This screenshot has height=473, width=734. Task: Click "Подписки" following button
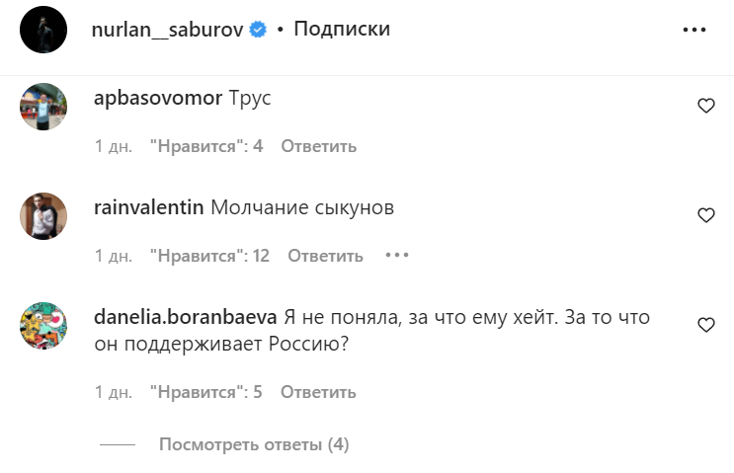pyautogui.click(x=342, y=30)
